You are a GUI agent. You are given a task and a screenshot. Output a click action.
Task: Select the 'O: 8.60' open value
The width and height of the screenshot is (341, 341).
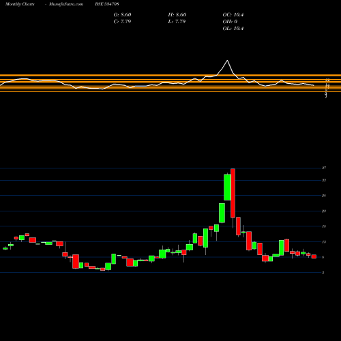click(122, 15)
